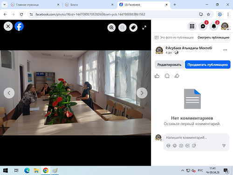Launch Microsoft Edge from taskbar
233x175 pixels.
[x=27, y=170]
